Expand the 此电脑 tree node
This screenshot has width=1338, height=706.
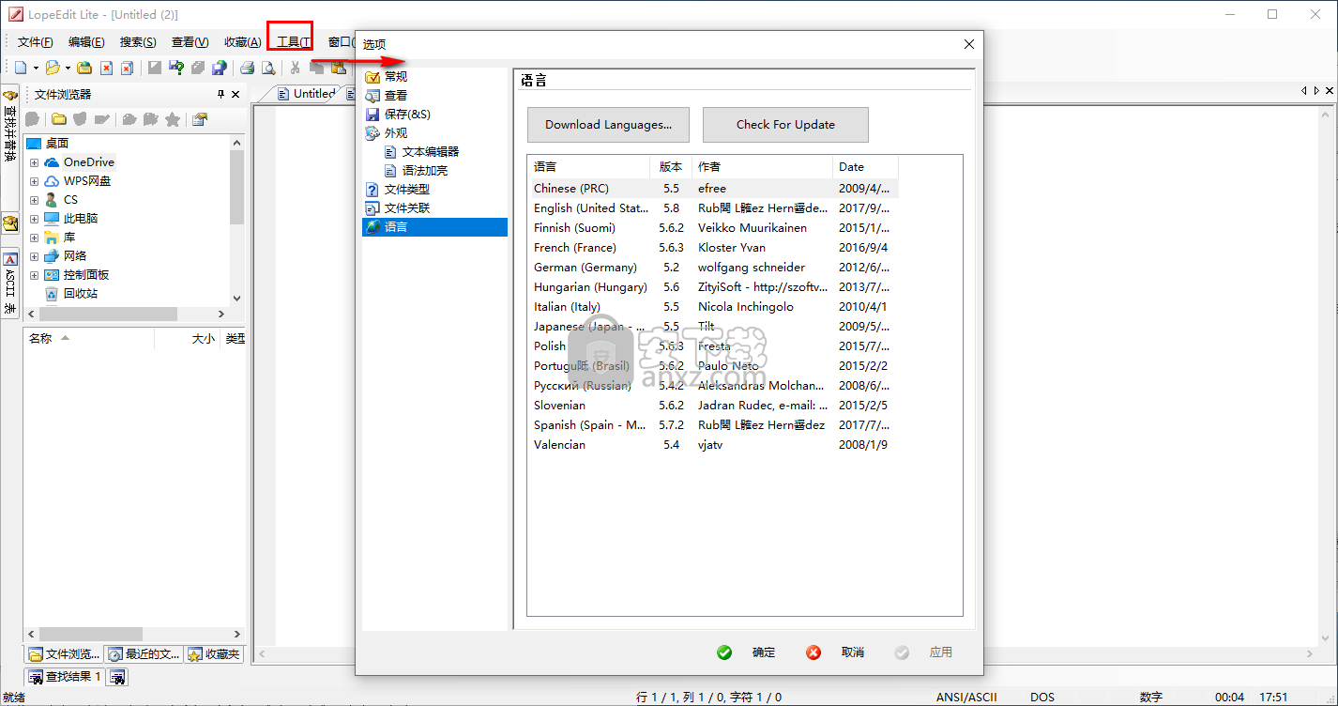pyautogui.click(x=34, y=219)
